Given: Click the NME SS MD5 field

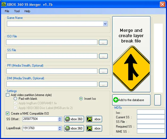Looking at the screenshot, I should [x=151, y=131].
